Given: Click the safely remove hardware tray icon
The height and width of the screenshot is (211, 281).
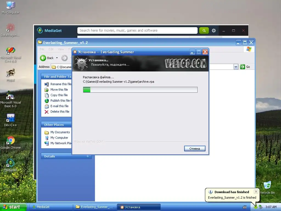Looking at the screenshot, I should (261, 207).
